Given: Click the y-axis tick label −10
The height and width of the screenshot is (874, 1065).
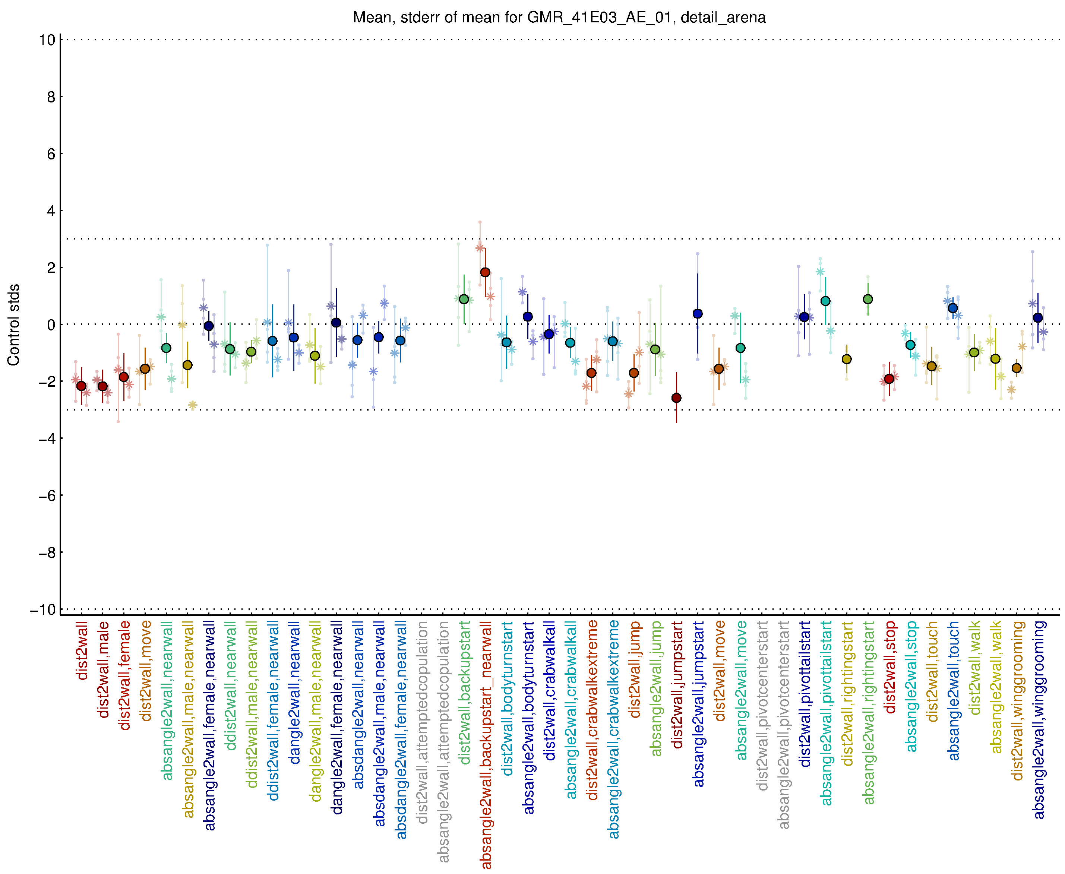Looking at the screenshot, I should click(43, 610).
